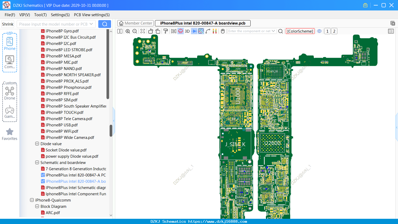Viewport: 398px width, 224px height.
Task: Click the blue model search button
Action: [x=105, y=24]
